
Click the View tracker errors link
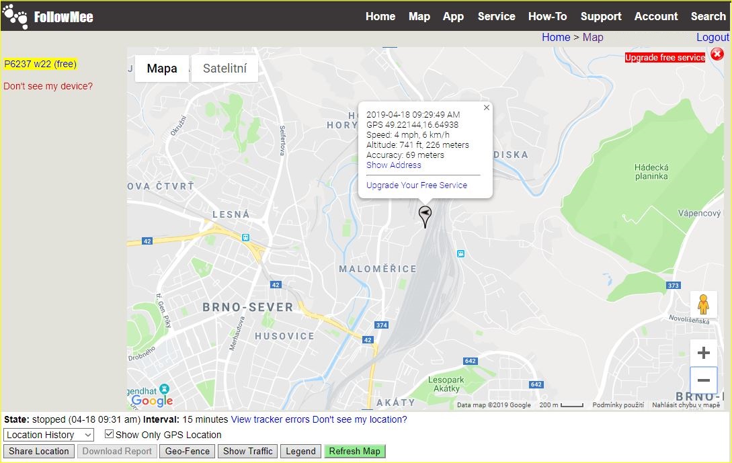270,419
